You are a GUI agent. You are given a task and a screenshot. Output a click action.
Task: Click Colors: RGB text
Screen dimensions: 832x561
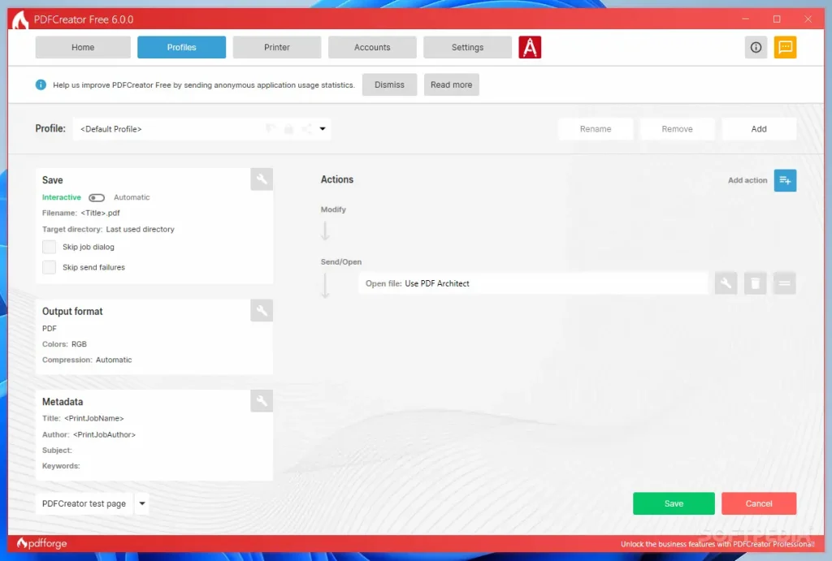click(64, 344)
